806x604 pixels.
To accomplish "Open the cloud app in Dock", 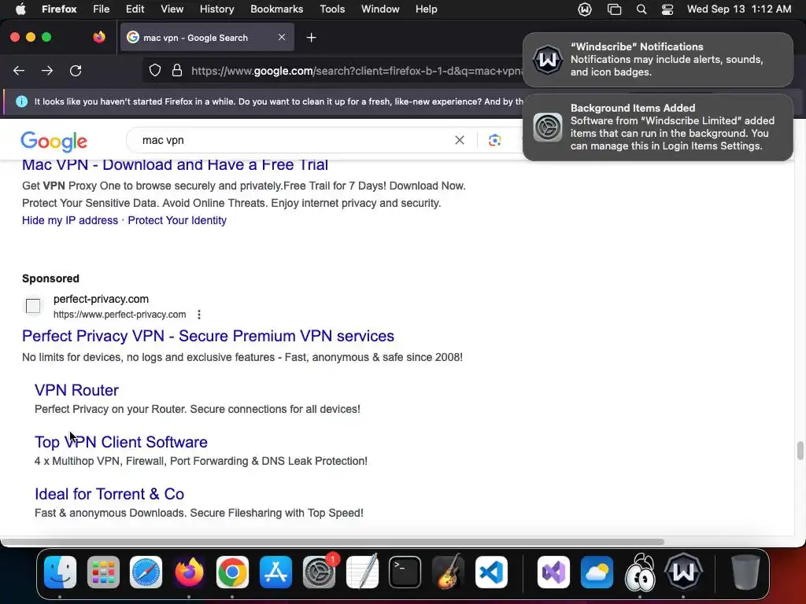I will click(x=597, y=572).
